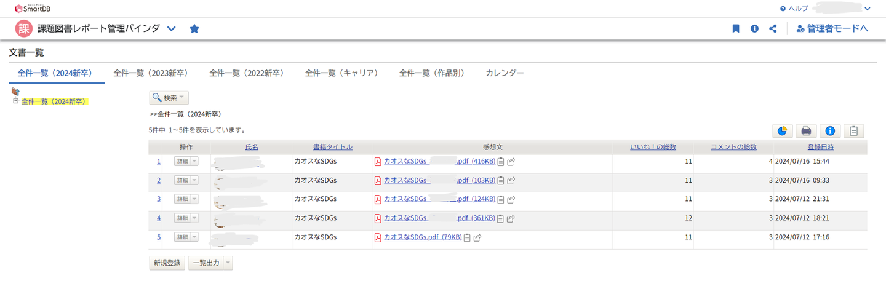Click the clipboard icon next to カオスなSDGs.pdf (79KB)

click(467, 237)
